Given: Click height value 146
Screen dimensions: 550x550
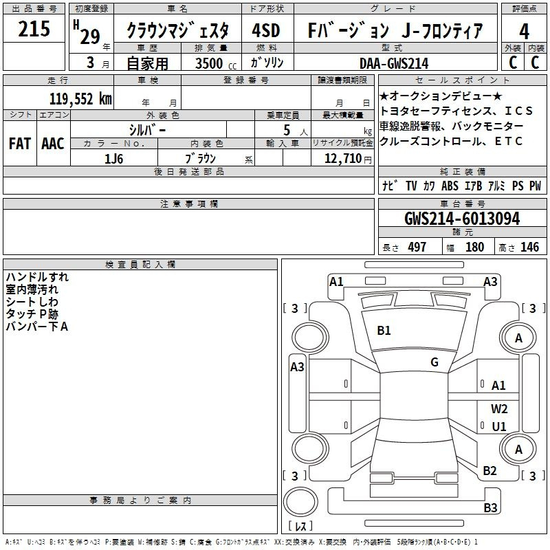Looking at the screenshot, I should click(x=529, y=247).
